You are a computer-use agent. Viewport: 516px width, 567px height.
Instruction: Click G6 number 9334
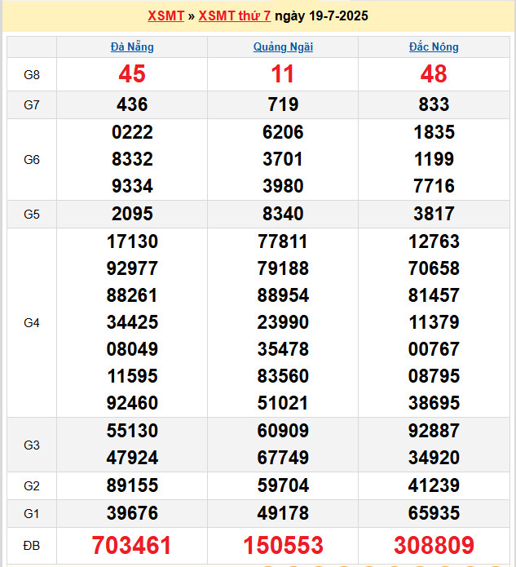(x=132, y=186)
